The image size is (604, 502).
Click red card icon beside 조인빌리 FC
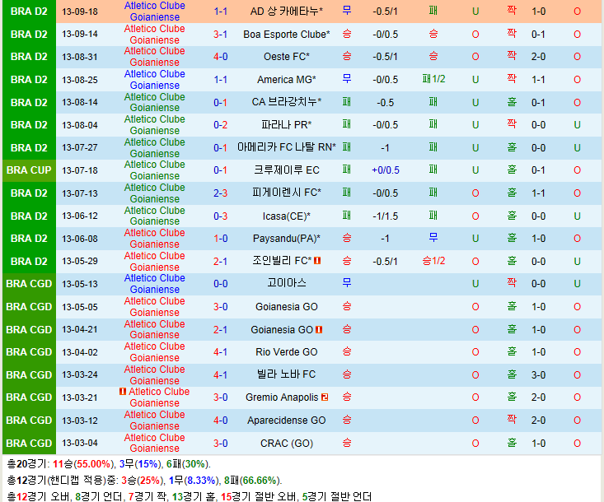317,261
